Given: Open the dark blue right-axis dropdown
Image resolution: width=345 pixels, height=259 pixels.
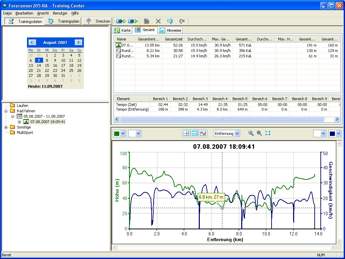Looking at the screenshot, I should pyautogui.click(x=338, y=134).
